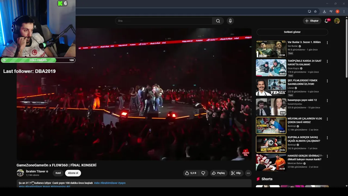
Task: Click the search magnifier button
Action: 218,21
